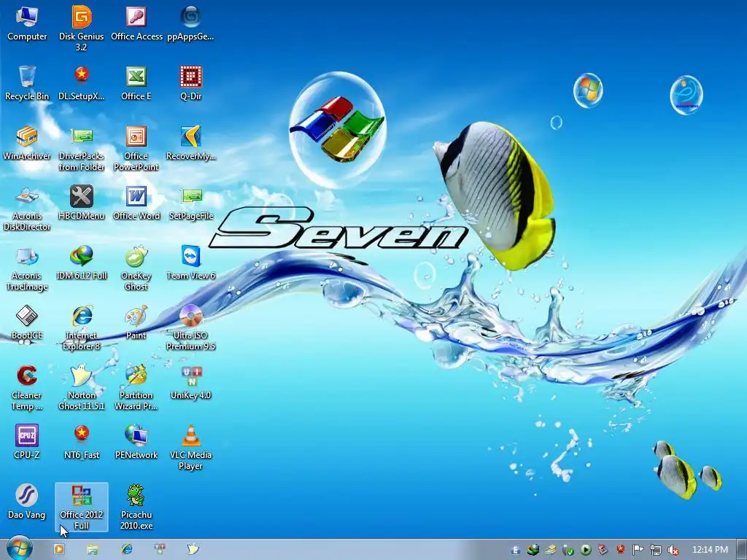Open UniKey 4.0 desktop shortcut
This screenshot has height=560, width=747.
[190, 383]
